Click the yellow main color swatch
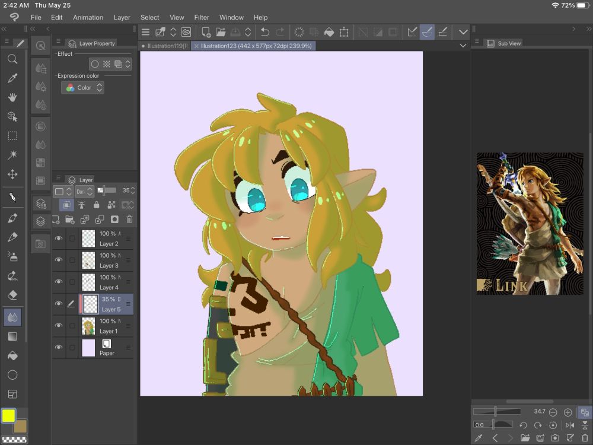593x445 pixels. coord(8,415)
